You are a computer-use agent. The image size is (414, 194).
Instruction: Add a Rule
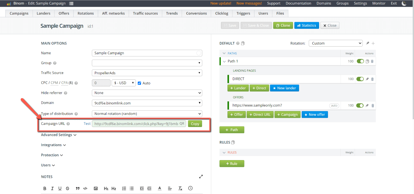[232, 164]
